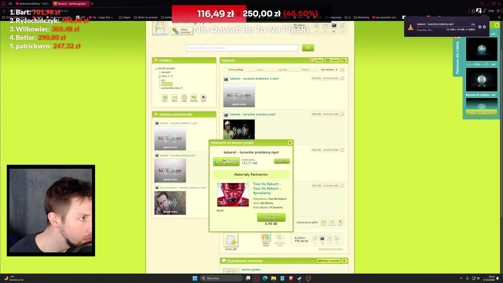The image size is (503, 283).
Task: Copy selected files via Zaznaczone pliki Kopiuj
Action: [323, 222]
